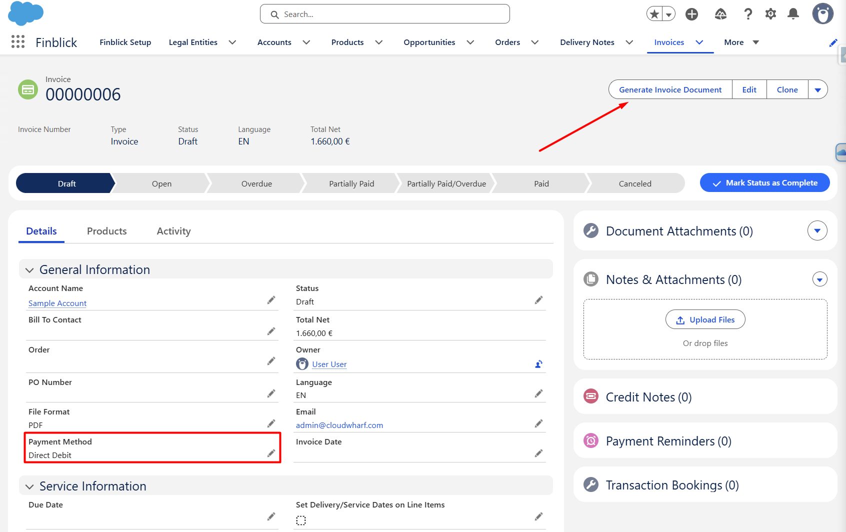Select the Open status path step
846x532 pixels.
pos(161,183)
